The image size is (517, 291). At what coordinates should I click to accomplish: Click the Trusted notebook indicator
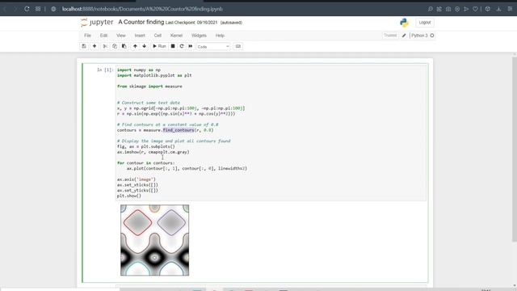pyautogui.click(x=390, y=36)
